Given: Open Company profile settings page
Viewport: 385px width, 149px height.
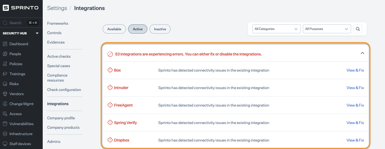Looking at the screenshot, I should 61,118.
